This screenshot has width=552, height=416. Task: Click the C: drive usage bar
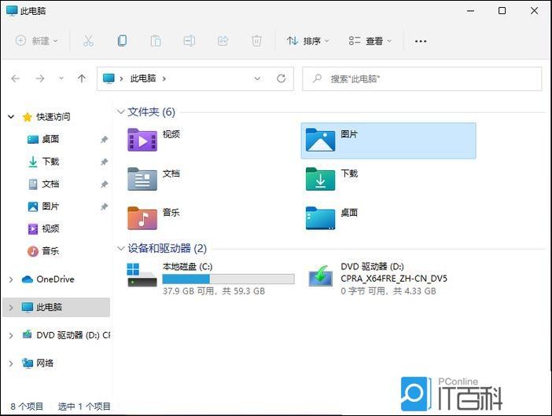point(229,279)
